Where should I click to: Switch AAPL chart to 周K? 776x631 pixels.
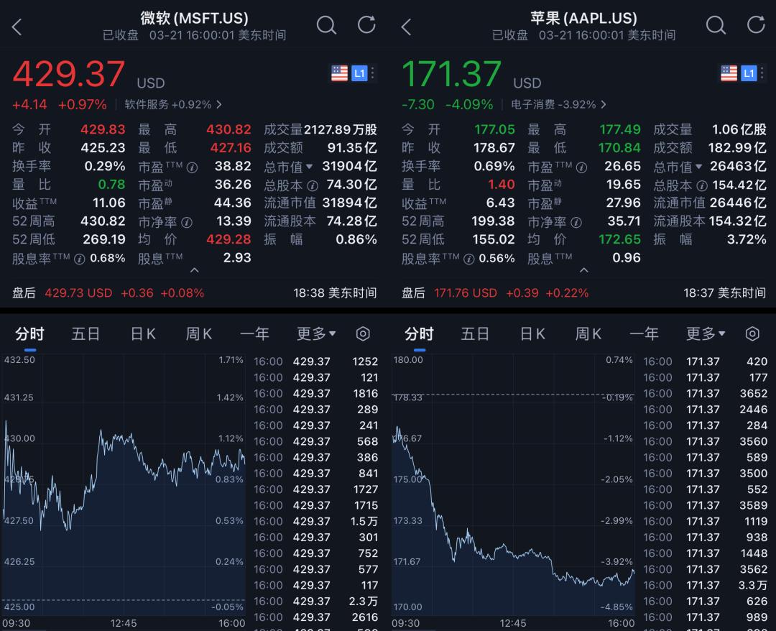[x=588, y=334]
